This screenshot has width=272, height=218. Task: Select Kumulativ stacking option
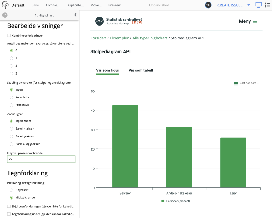[x=11, y=97]
